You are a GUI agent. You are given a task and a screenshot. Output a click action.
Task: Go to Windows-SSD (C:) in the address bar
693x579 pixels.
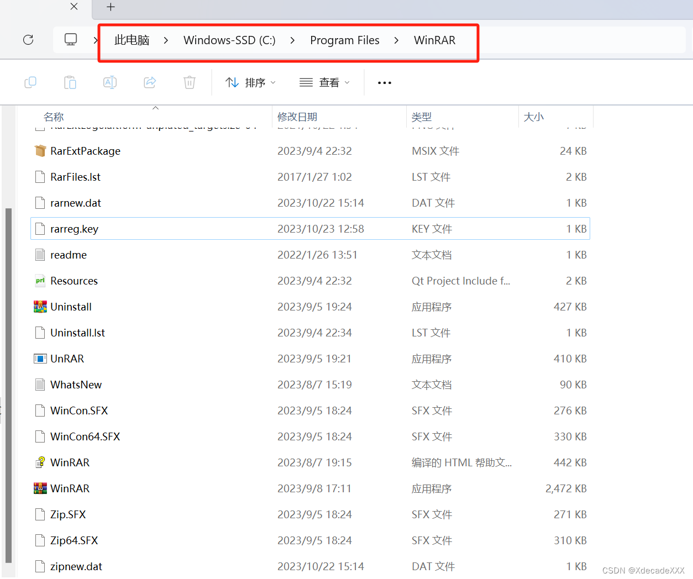(x=229, y=40)
